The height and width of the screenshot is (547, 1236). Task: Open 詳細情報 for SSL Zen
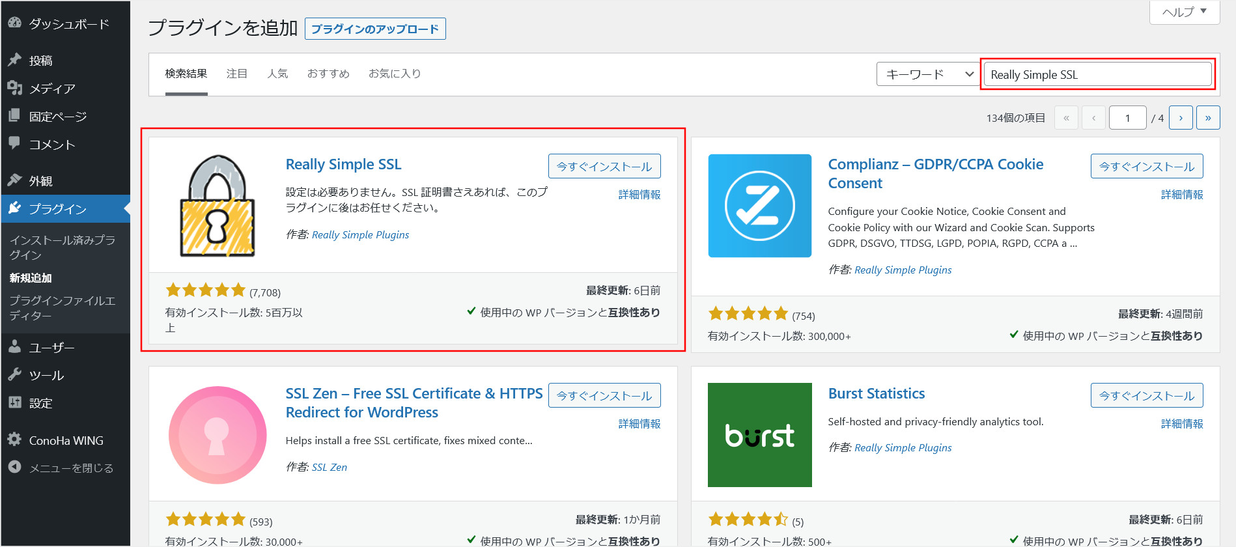tap(639, 424)
